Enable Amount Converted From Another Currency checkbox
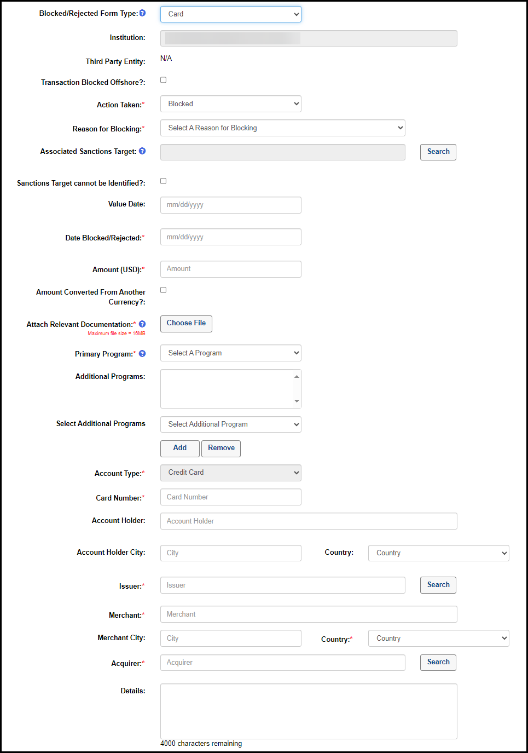Image resolution: width=528 pixels, height=753 pixels. pos(163,290)
